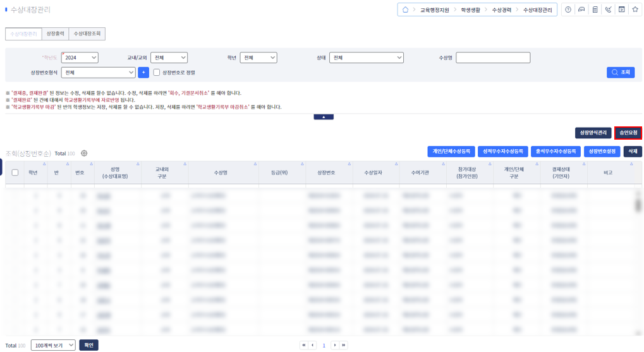644x352 pixels.
Task: Click into the 수상명 text field
Action: 493,58
